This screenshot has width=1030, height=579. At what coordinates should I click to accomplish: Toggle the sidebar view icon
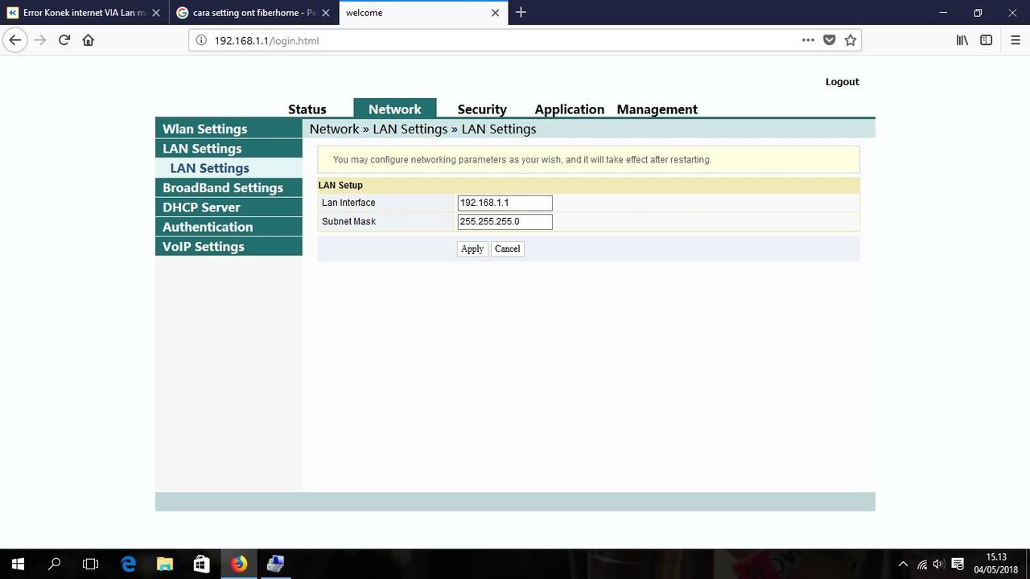(x=986, y=40)
